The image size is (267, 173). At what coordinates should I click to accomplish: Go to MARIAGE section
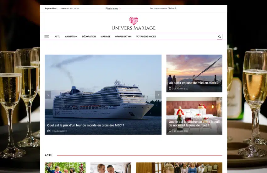pyautogui.click(x=105, y=36)
